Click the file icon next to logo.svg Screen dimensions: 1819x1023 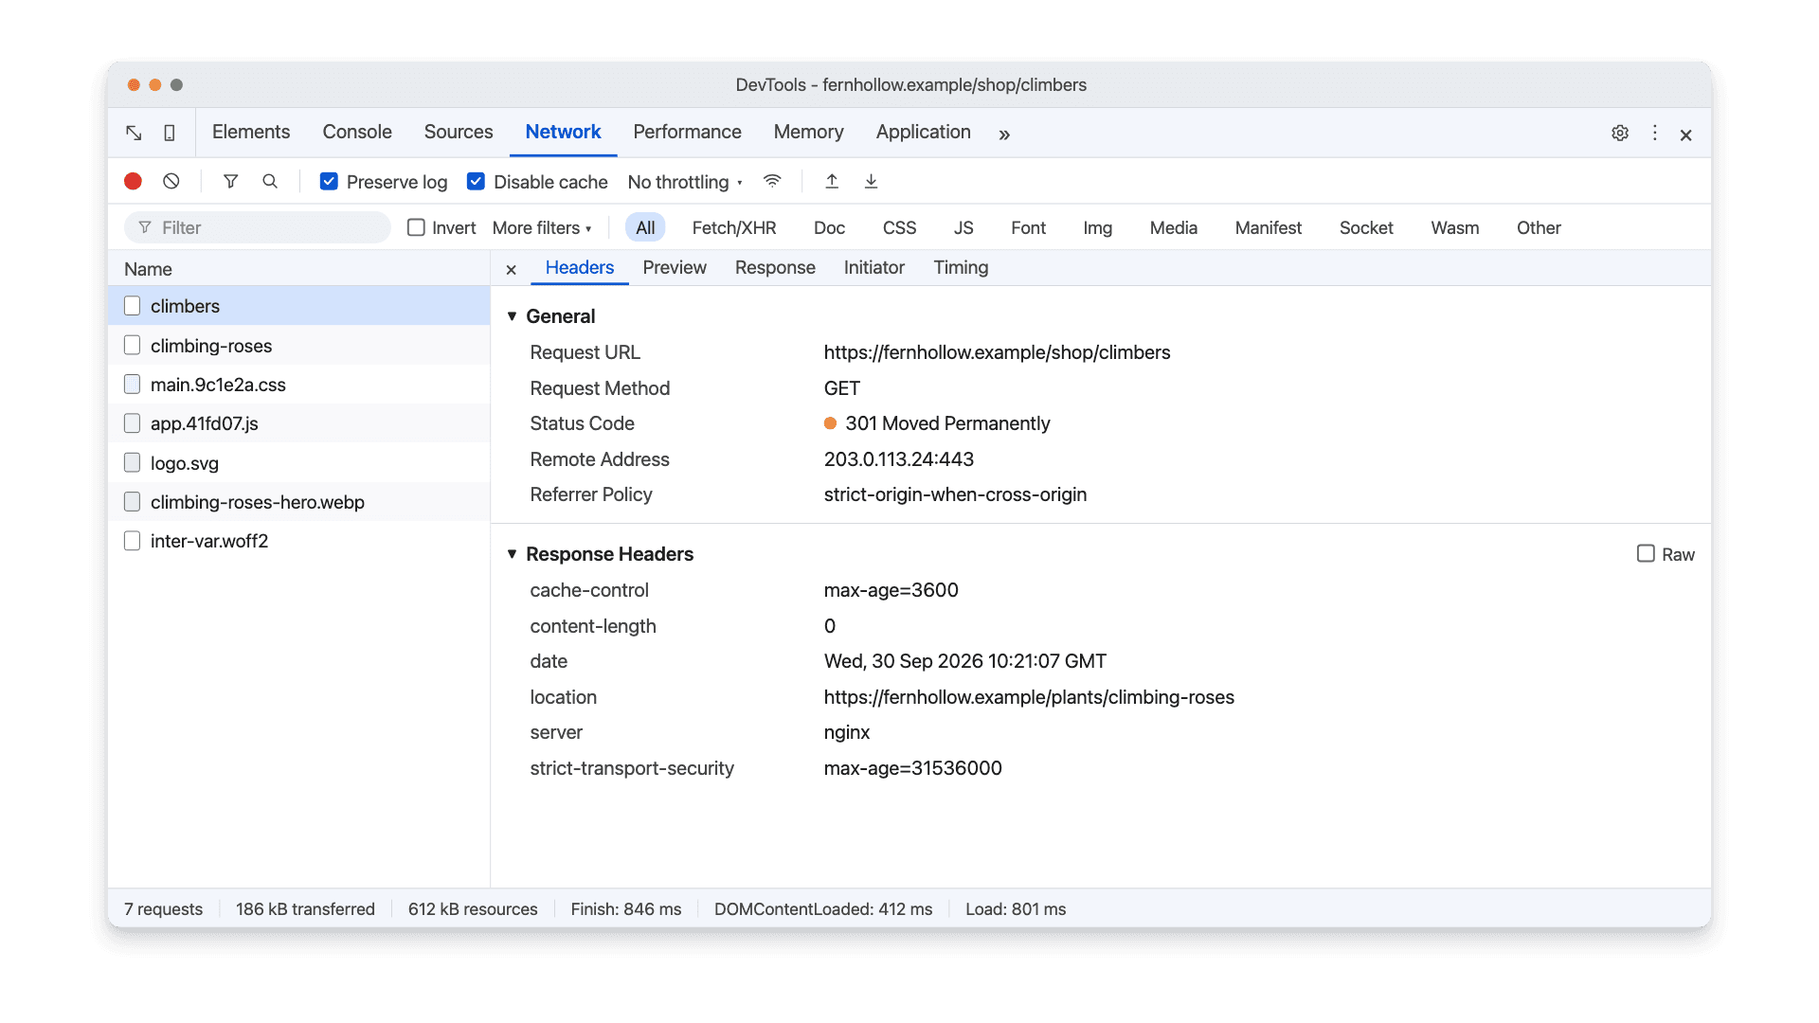[x=133, y=463]
